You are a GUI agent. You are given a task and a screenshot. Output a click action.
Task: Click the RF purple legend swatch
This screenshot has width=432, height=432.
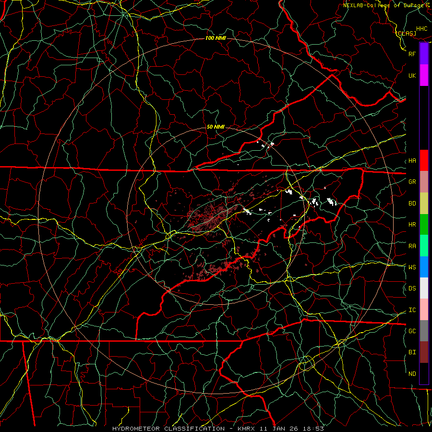424,54
